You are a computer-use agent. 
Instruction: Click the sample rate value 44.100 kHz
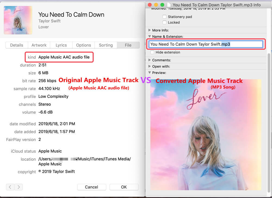pyautogui.click(x=49, y=89)
